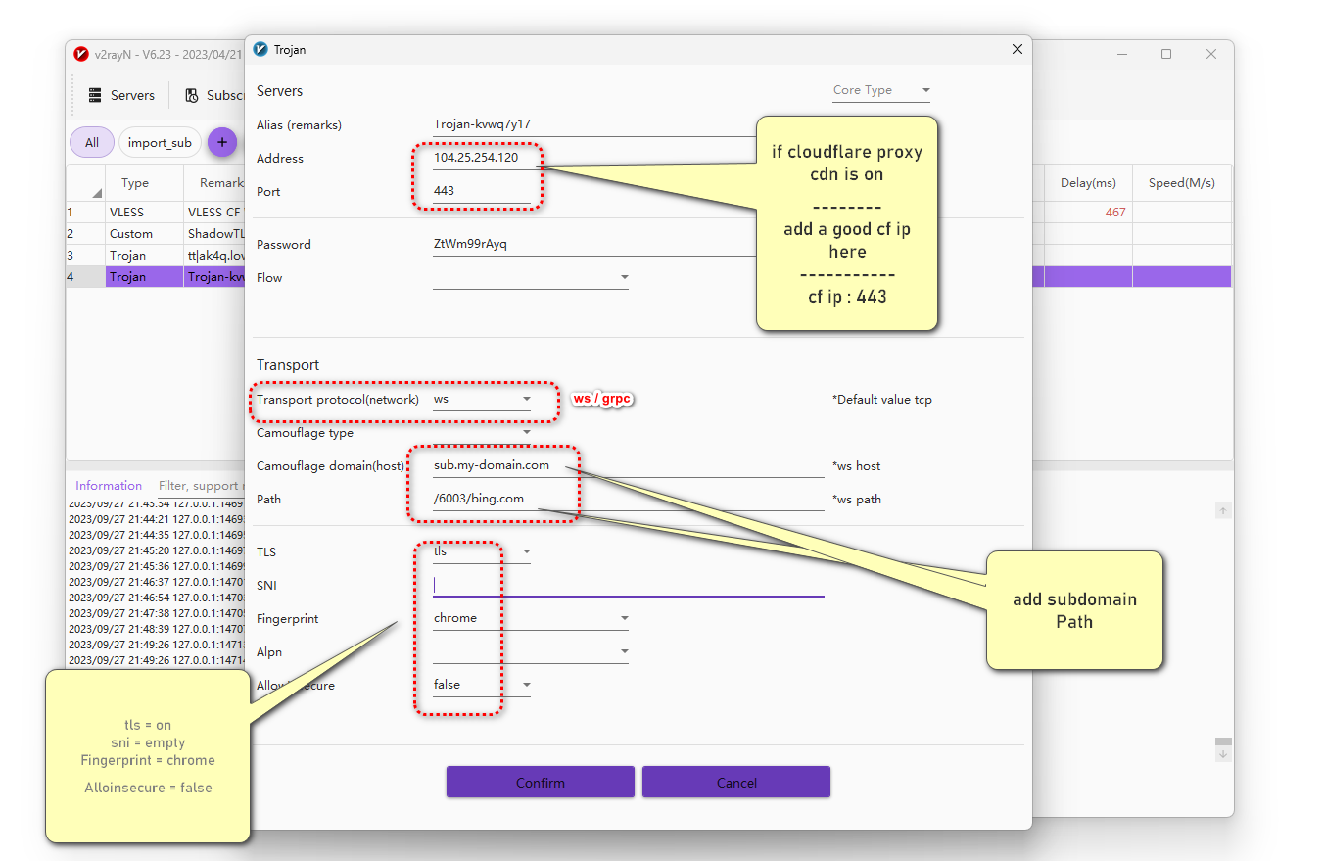Close the v2rayN main window
This screenshot has height=861, width=1324.
point(1211,54)
